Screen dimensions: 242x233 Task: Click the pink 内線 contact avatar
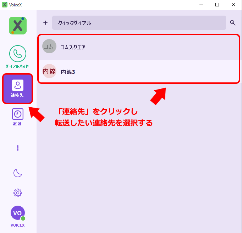coord(49,71)
